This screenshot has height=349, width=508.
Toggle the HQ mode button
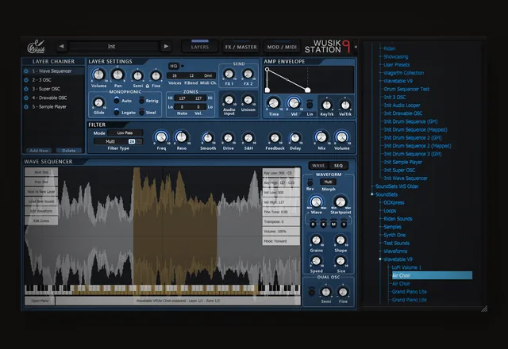pyautogui.click(x=174, y=66)
